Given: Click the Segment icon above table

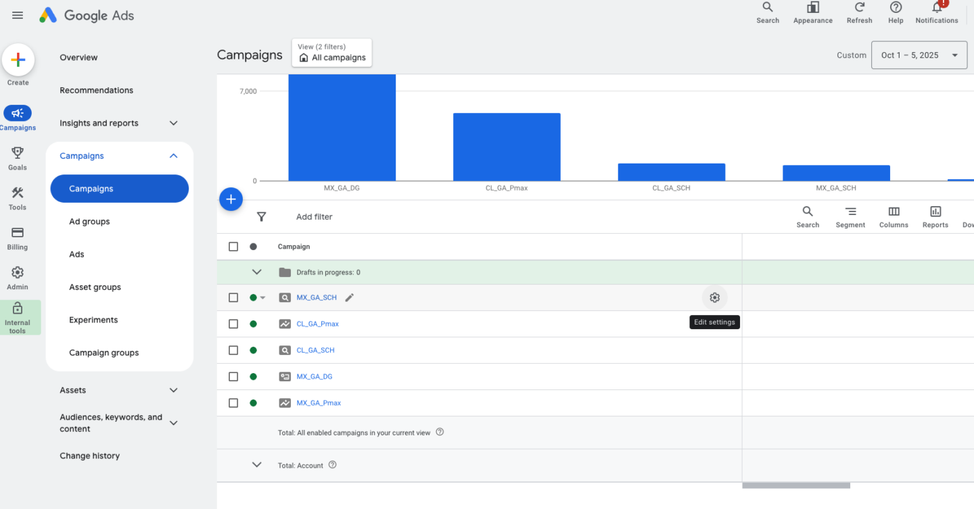Looking at the screenshot, I should pos(850,212).
